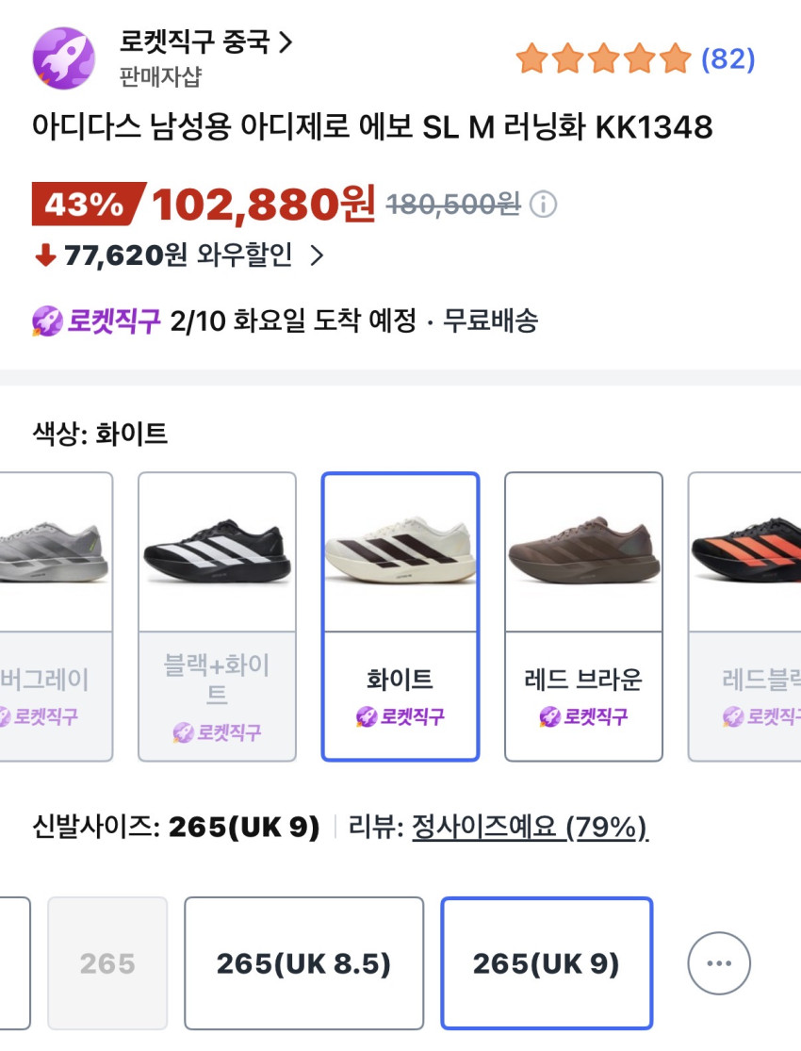Select shoe size 265(UK 8.5)
The image size is (801, 1051).
(303, 963)
